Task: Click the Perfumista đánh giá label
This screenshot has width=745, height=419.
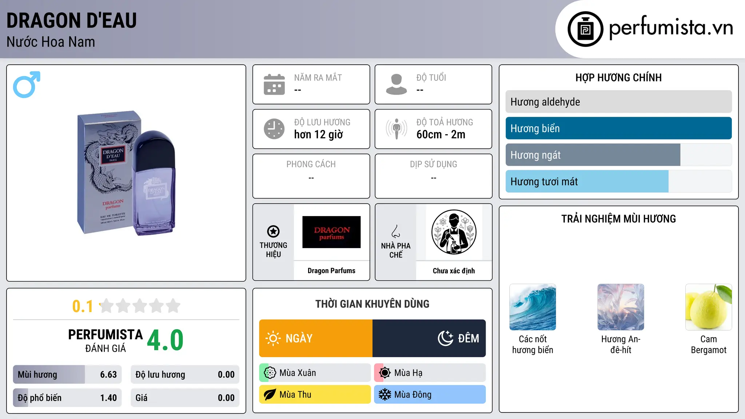Action: [x=105, y=341]
